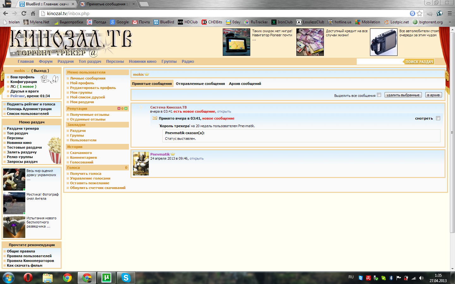Open browser home page icon
Image resolution: width=455 pixels, height=284 pixels.
(x=33, y=13)
